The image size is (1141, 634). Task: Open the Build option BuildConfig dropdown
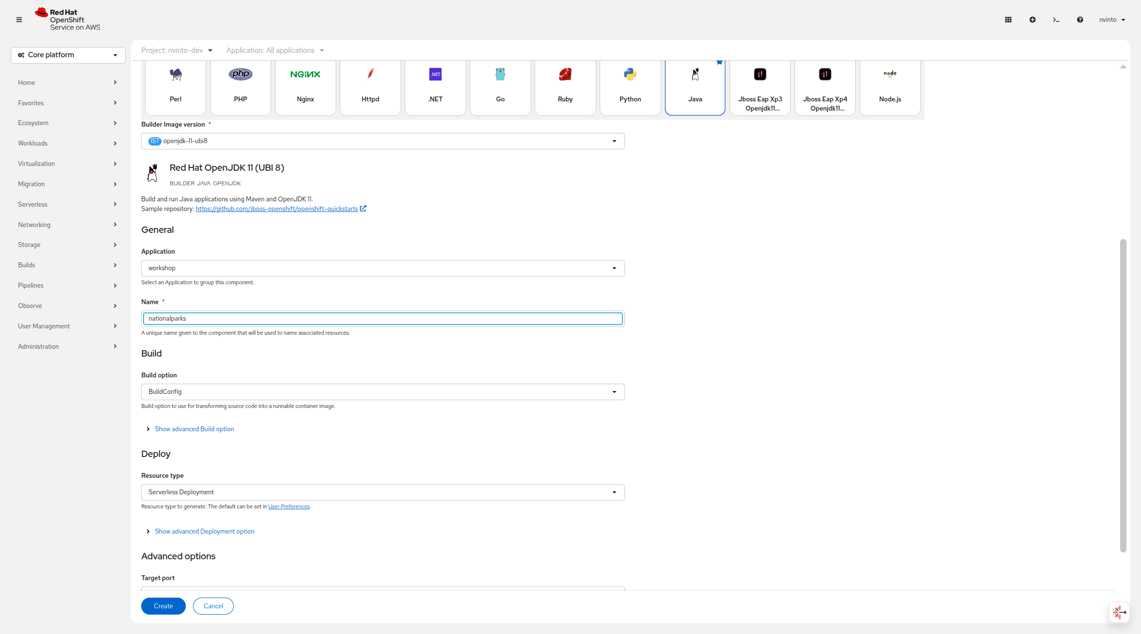click(x=383, y=392)
